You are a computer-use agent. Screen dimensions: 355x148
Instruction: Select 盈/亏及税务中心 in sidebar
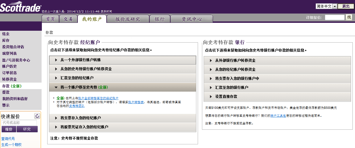pyautogui.click(x=16, y=60)
